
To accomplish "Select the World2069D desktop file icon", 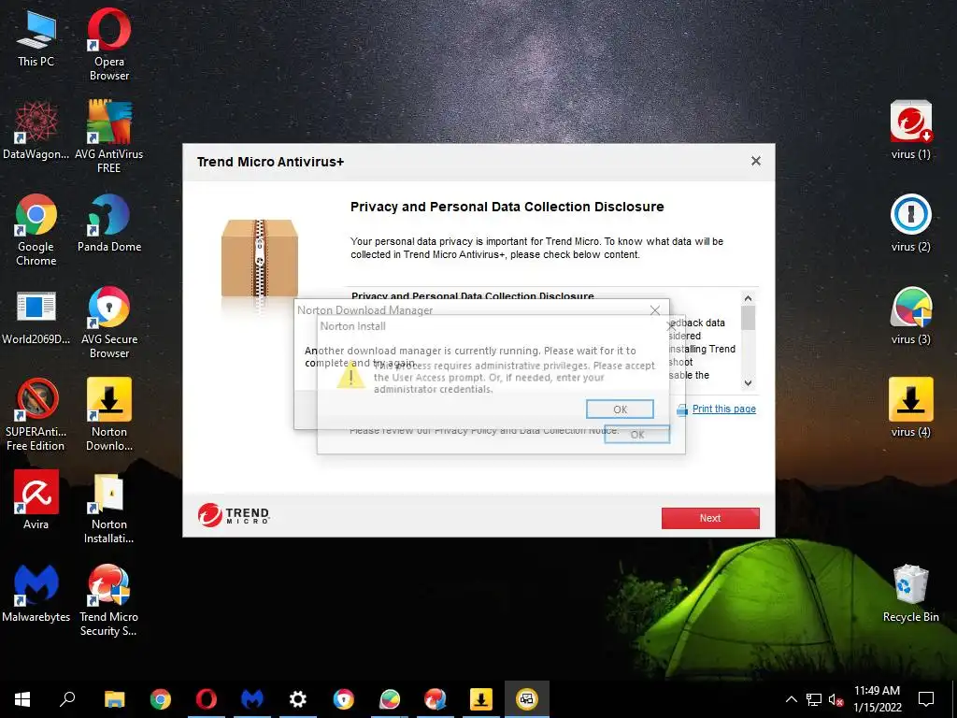I will click(x=36, y=317).
